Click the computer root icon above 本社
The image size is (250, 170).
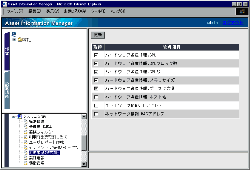click(14, 34)
